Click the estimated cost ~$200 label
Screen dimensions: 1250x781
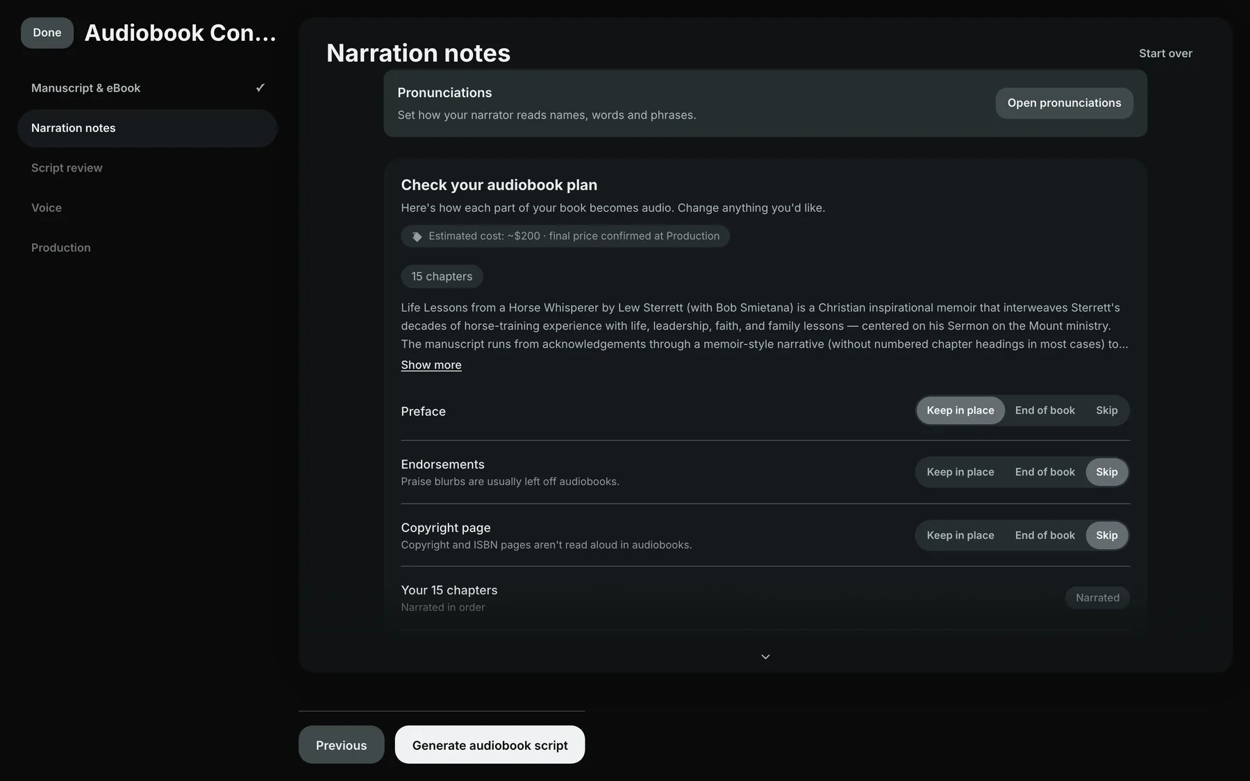(x=565, y=236)
